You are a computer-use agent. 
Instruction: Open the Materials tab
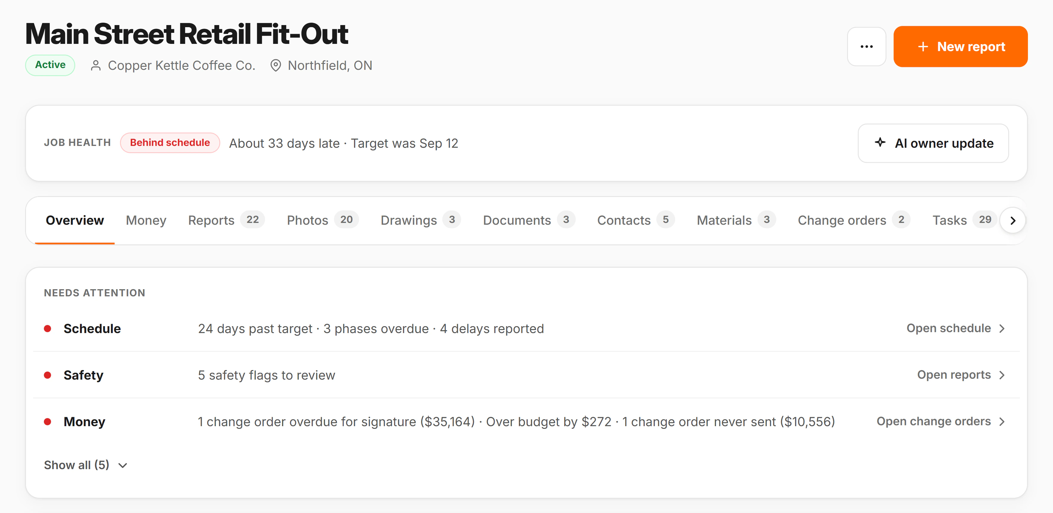pos(736,220)
